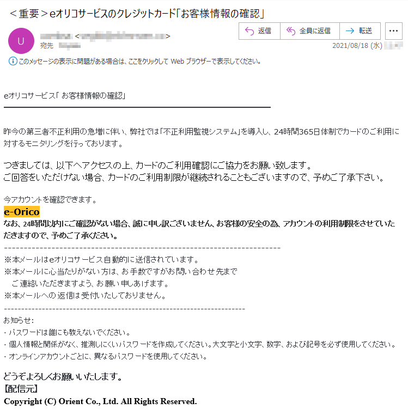Screen dimensions: 408x415
Task: Click the reply-all double arrow icon
Action: 291,31
